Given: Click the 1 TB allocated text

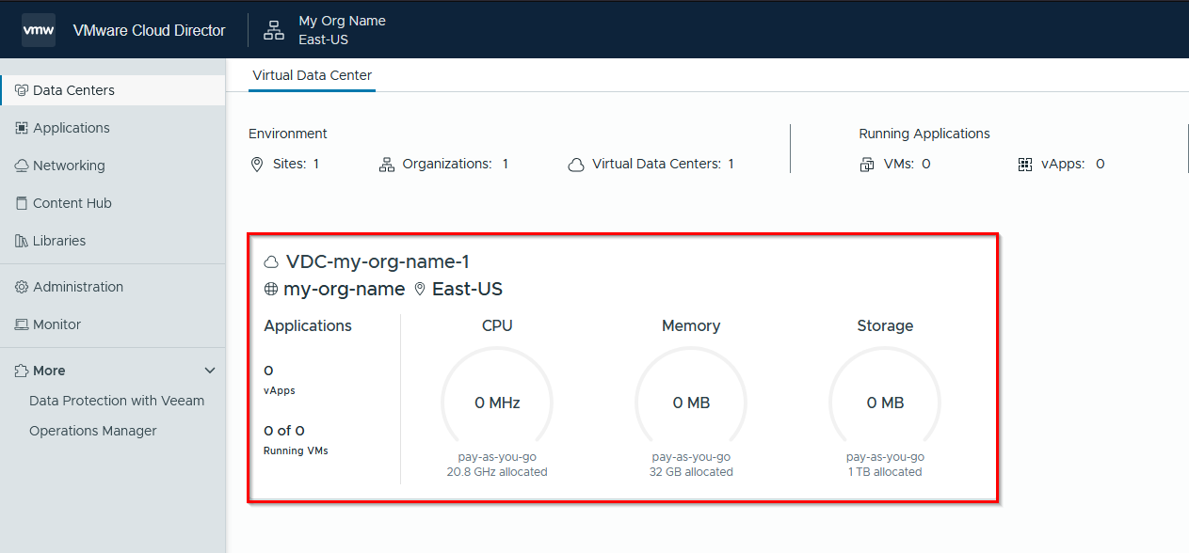Looking at the screenshot, I should click(885, 471).
